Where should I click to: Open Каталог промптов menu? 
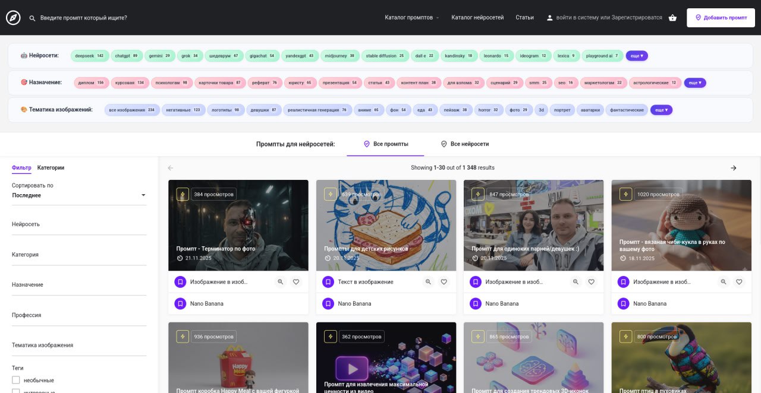click(411, 18)
